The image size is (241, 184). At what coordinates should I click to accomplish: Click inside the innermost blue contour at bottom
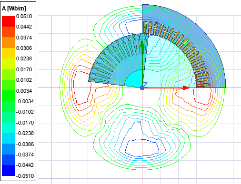pos(142,147)
